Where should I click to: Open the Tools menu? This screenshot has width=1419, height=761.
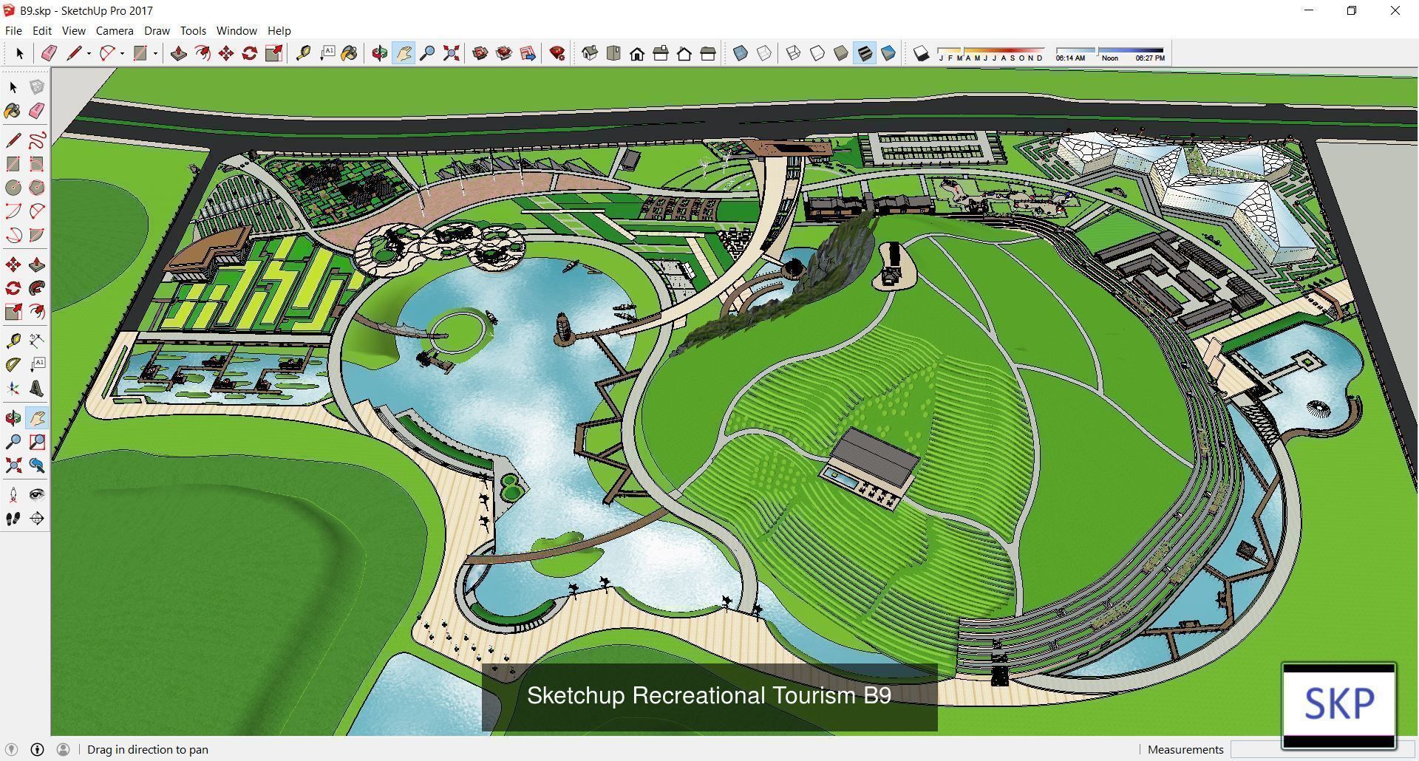click(193, 30)
